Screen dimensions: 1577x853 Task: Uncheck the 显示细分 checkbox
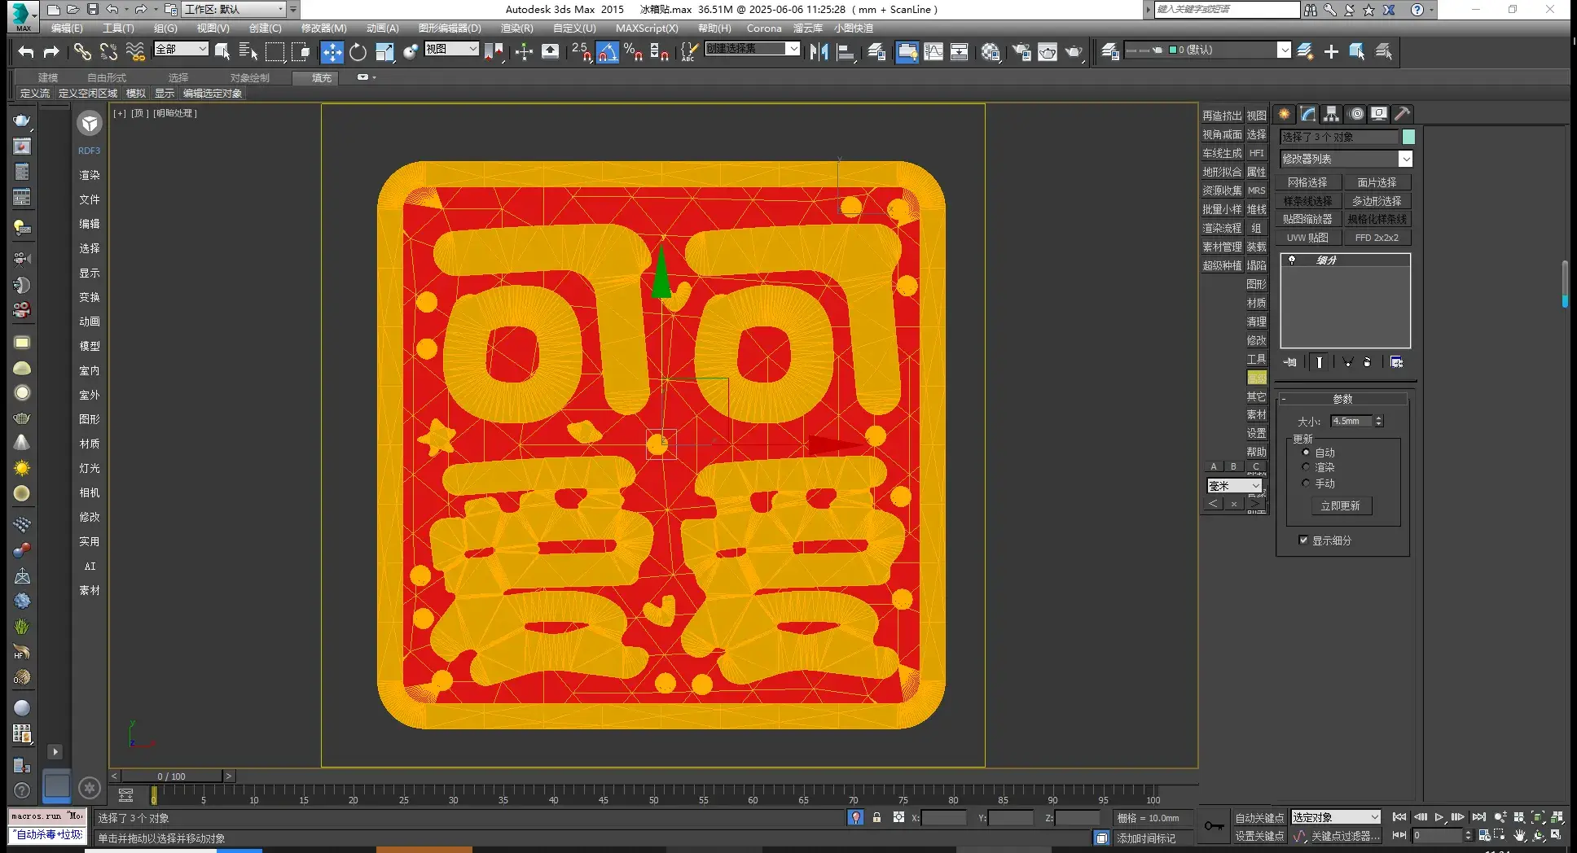tap(1303, 540)
